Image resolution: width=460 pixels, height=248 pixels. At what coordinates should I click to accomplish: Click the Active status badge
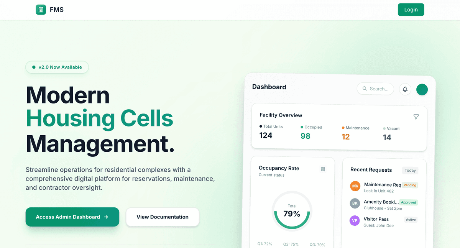coord(411,220)
